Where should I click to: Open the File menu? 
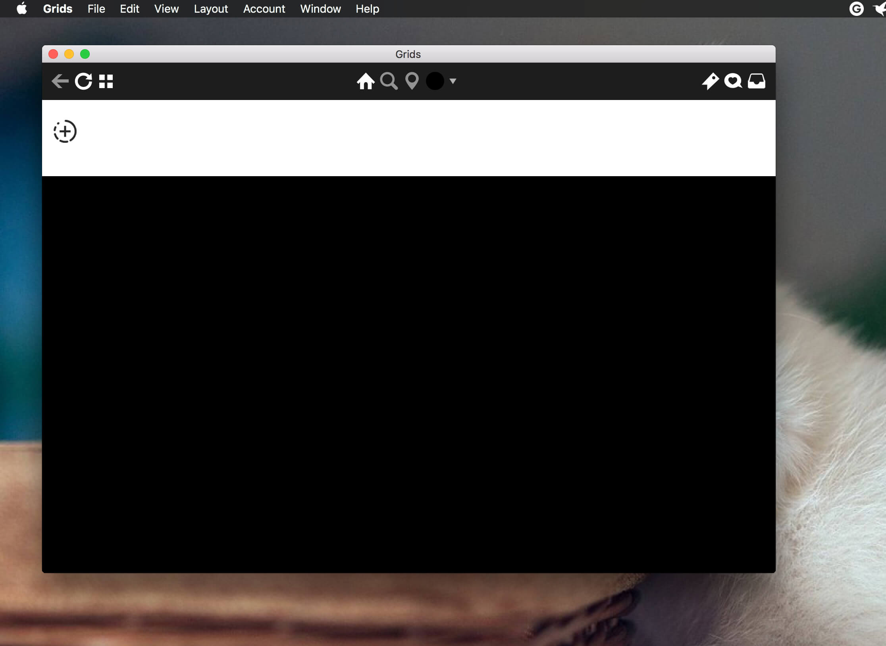tap(96, 8)
